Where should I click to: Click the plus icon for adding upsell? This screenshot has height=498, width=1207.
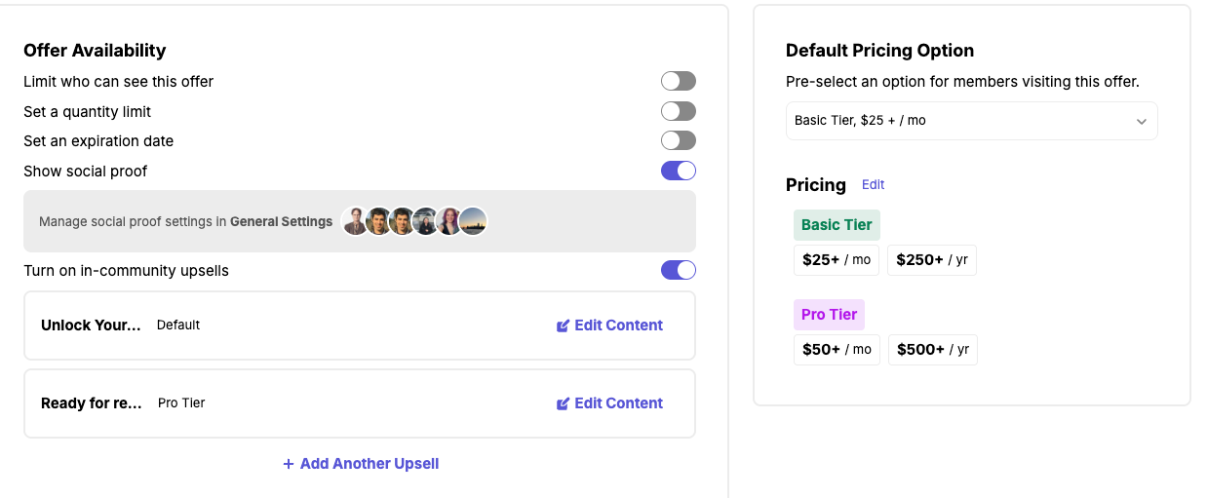pyautogui.click(x=289, y=464)
